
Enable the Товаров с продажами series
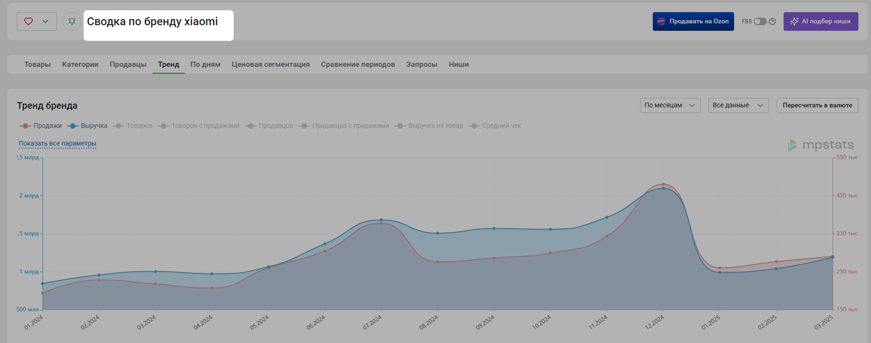click(199, 126)
